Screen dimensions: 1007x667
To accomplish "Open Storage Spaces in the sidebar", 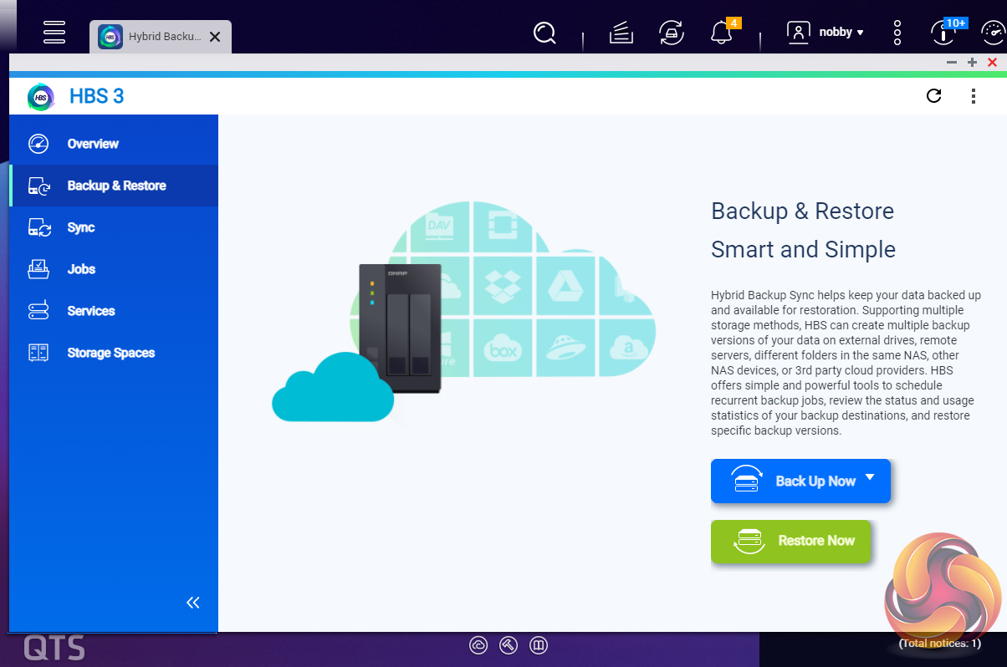I will click(x=110, y=353).
